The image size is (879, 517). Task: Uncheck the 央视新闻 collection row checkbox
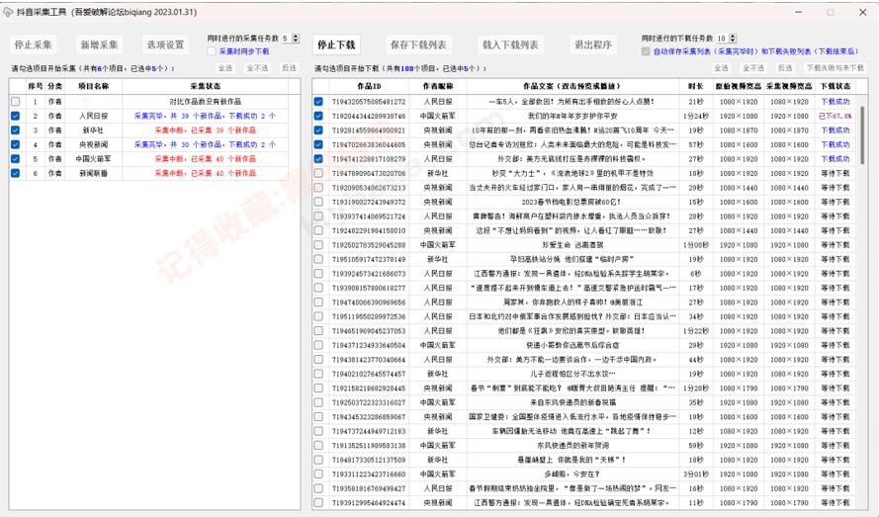click(x=15, y=144)
